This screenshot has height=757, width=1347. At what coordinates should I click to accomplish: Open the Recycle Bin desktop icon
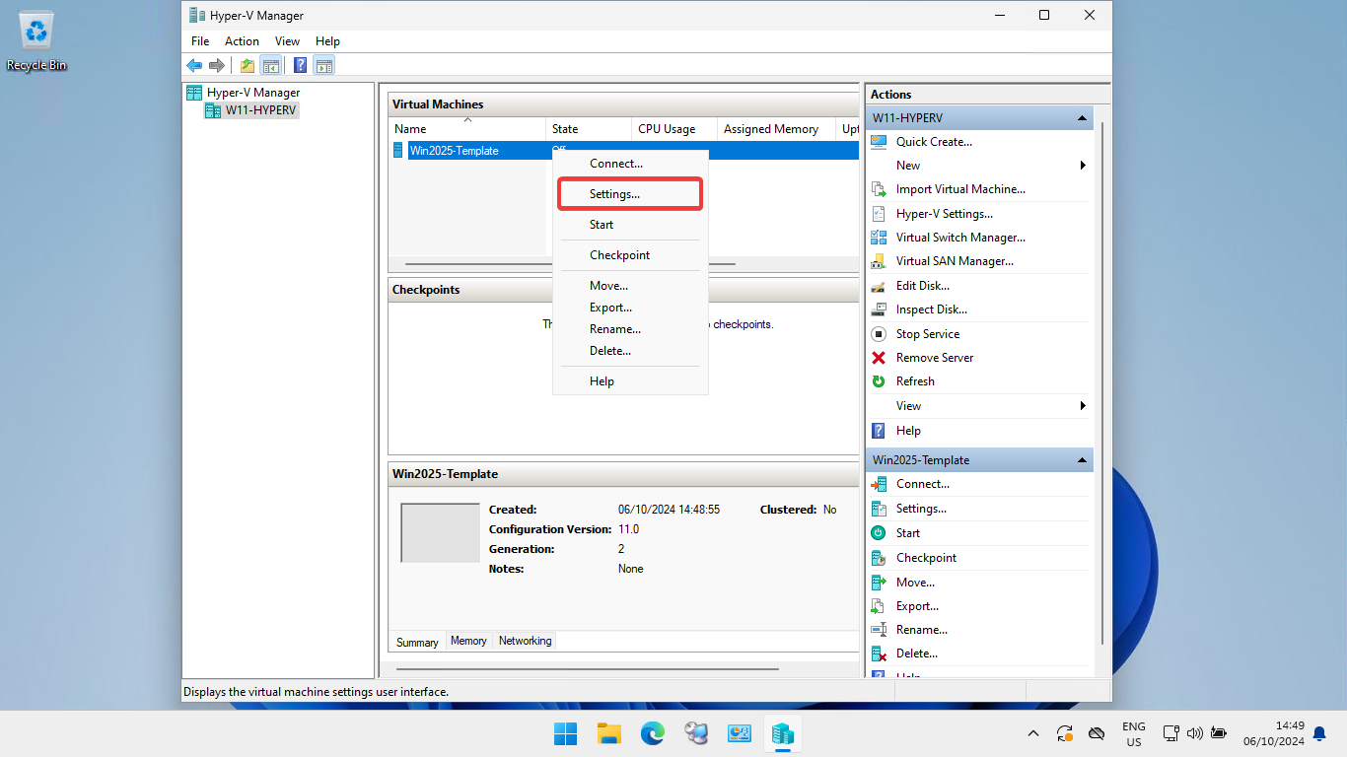point(36,42)
